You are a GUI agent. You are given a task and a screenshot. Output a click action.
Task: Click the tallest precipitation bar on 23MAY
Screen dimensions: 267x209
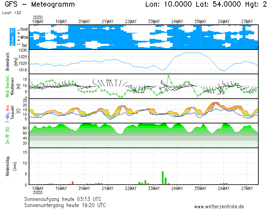(163, 178)
